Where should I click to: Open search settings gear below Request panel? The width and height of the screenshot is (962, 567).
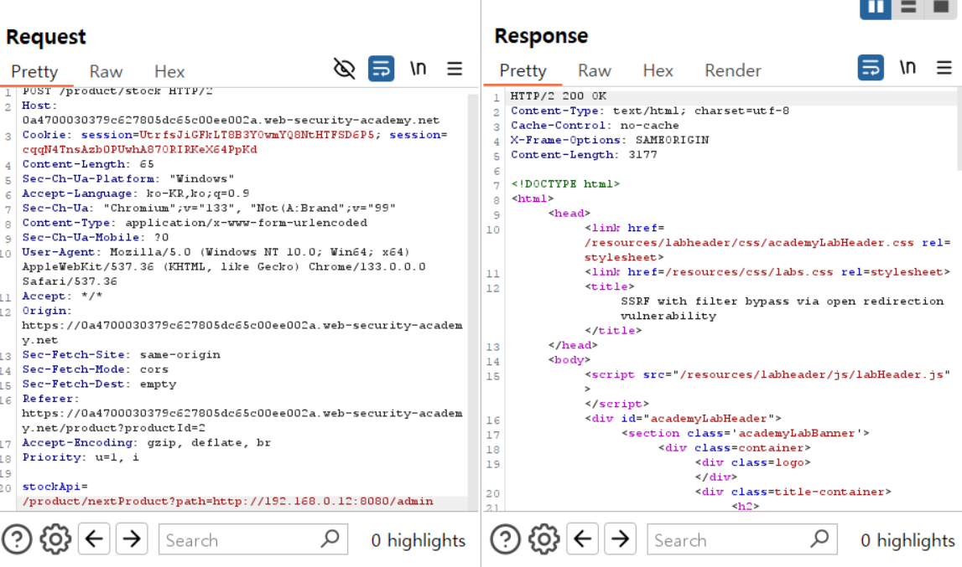tap(55, 540)
